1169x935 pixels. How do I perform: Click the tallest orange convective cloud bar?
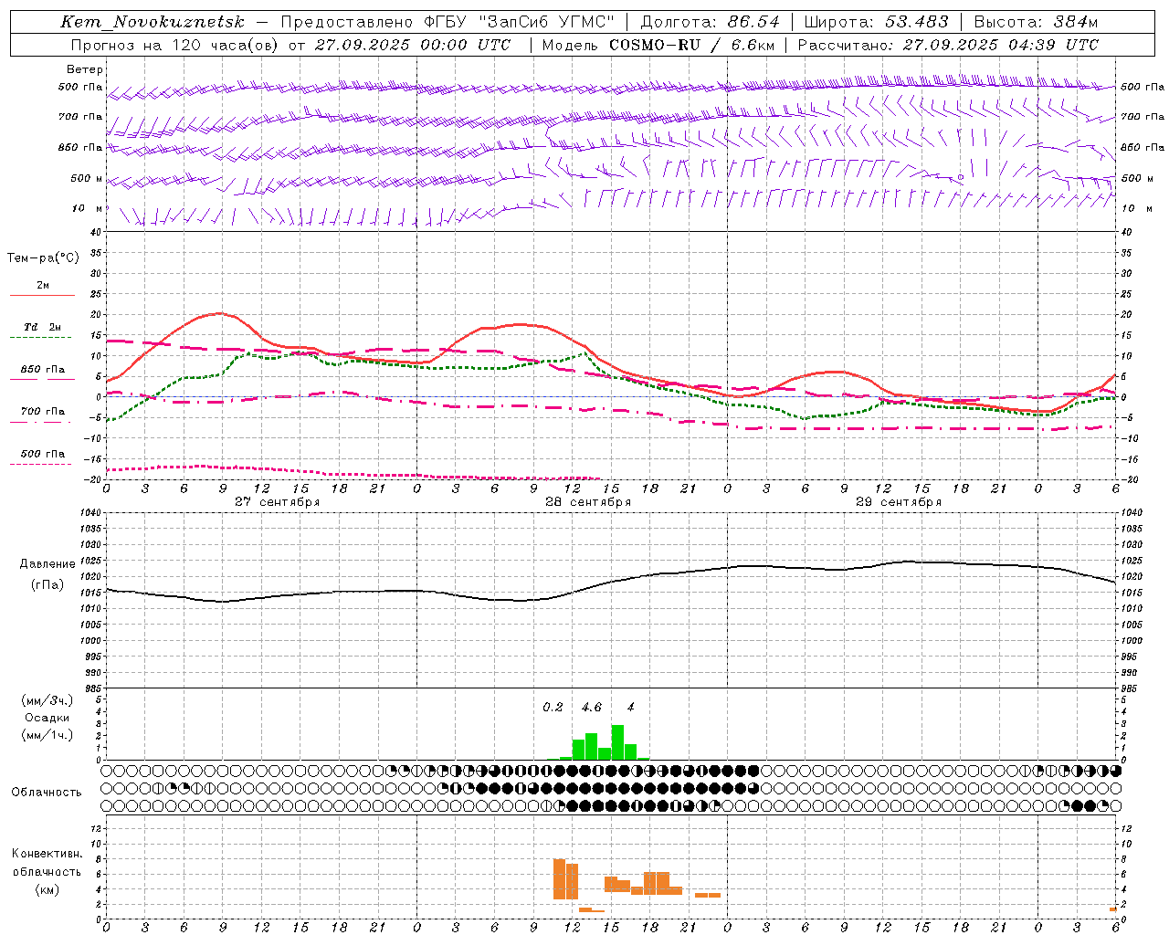(559, 879)
